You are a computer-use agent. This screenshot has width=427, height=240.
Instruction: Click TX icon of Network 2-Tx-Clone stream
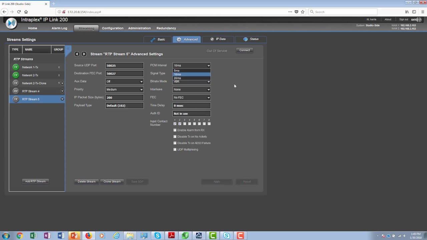tap(16, 83)
